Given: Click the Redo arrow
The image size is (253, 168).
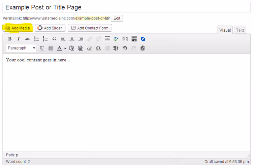Looking at the screenshot, I should coord(134,48).
